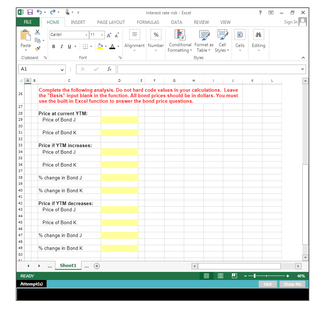Toggle Underline formatting
This screenshot has height=313, width=324.
[69, 46]
